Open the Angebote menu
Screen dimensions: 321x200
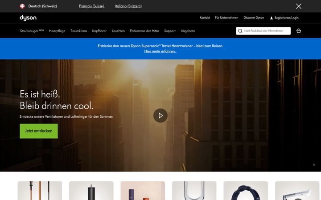tap(188, 31)
